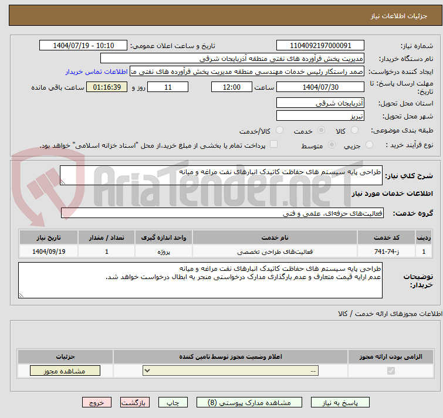Image resolution: width=443 pixels, height=418 pixels.
Task: Open 'مشاهده مجوز' license details
Action: pos(65,371)
